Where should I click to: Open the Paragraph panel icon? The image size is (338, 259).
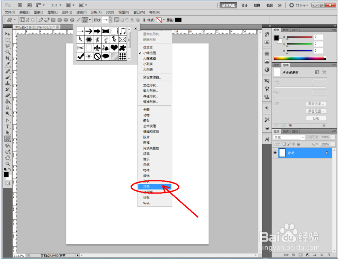267,108
